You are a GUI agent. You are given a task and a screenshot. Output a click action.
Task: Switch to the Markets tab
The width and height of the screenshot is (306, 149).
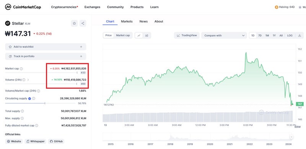click(x=127, y=21)
